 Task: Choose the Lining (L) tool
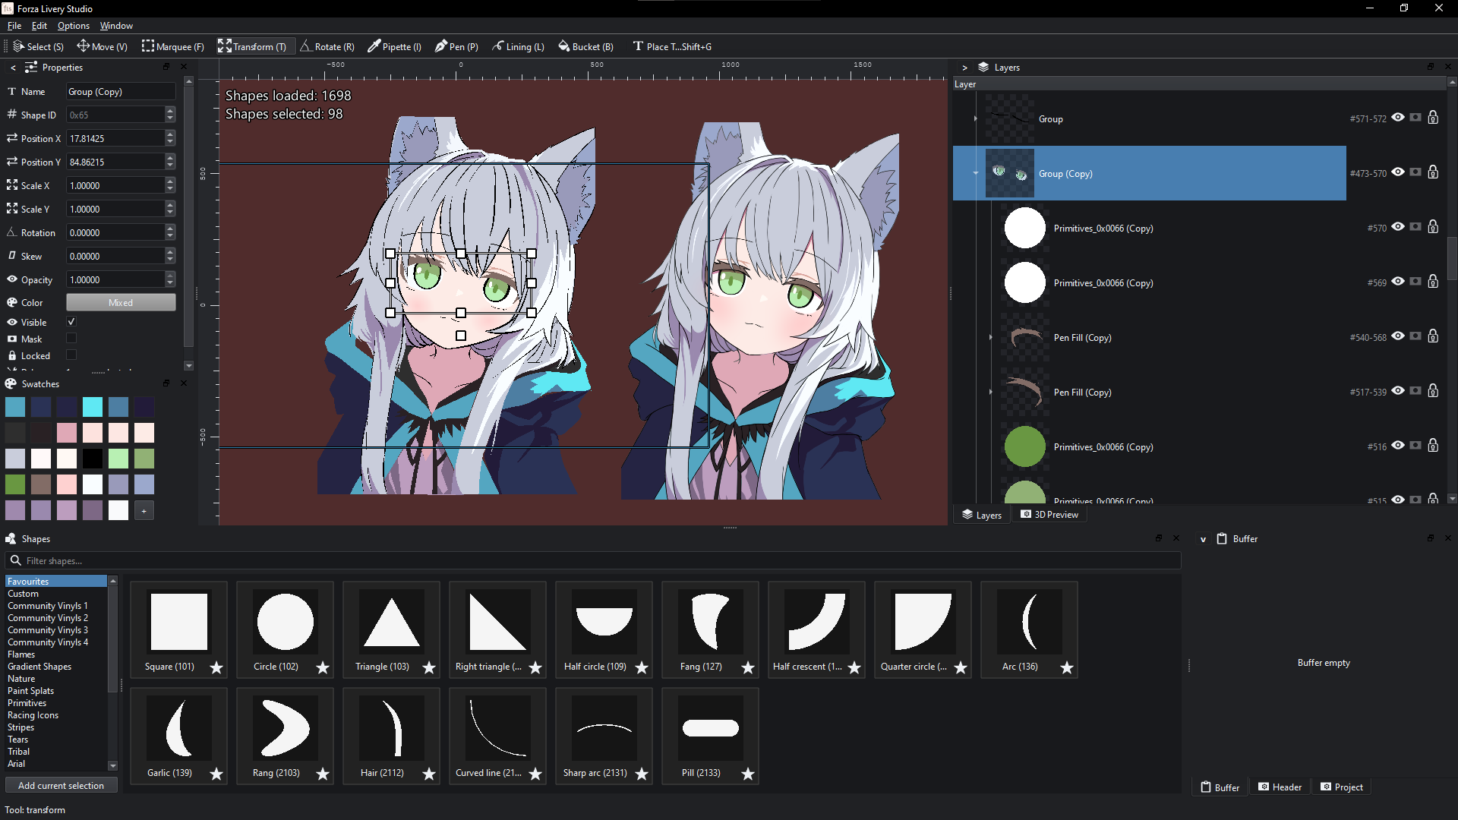click(518, 46)
